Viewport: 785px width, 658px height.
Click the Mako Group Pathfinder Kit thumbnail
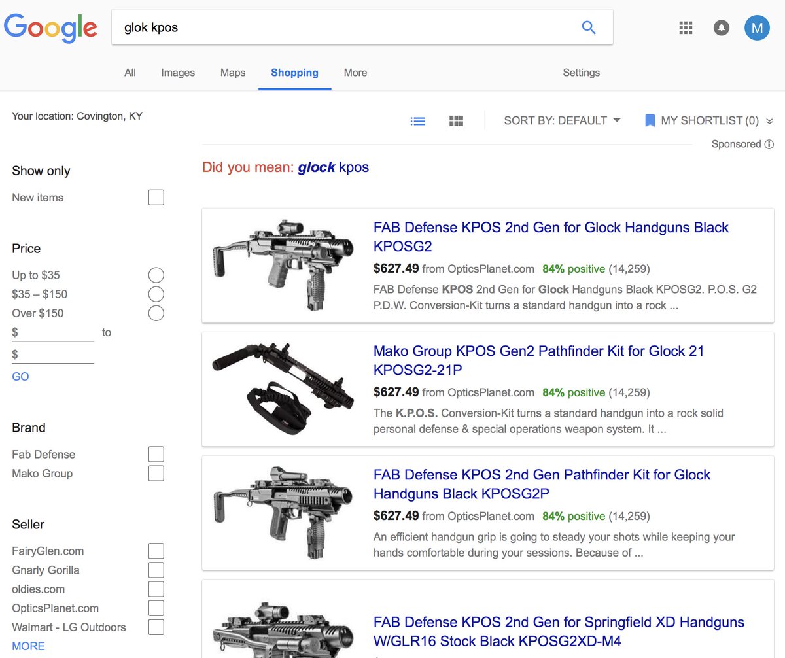click(283, 389)
